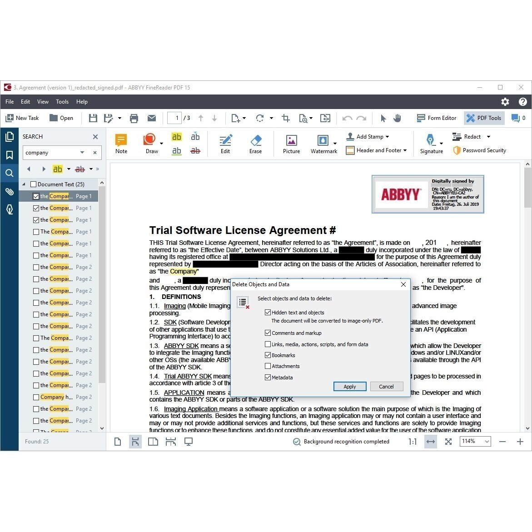This screenshot has width=532, height=532.
Task: Open the Pages panel in sidebar
Action: click(10, 136)
